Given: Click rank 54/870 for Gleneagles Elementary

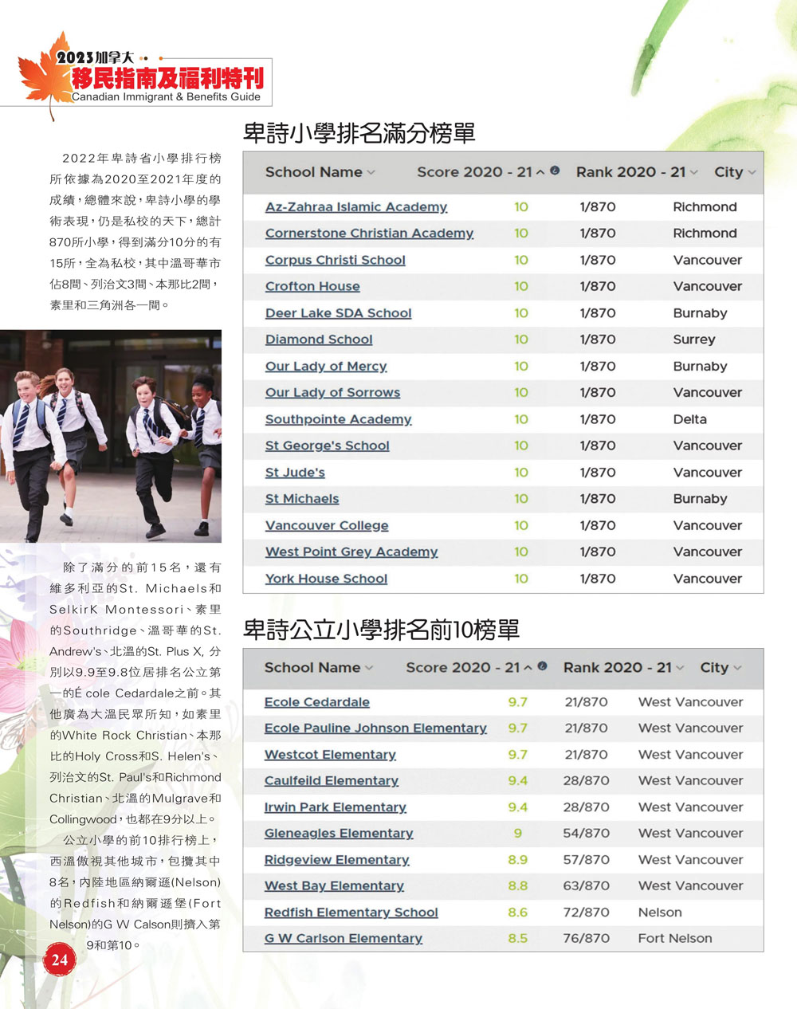Looking at the screenshot, I should point(586,833).
